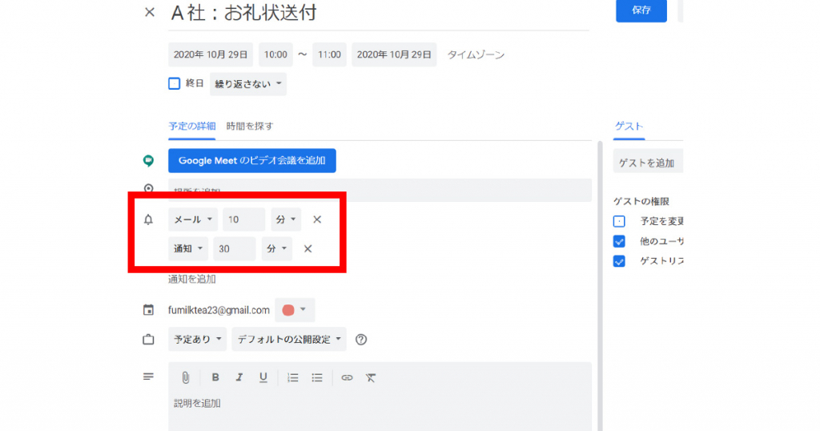The height and width of the screenshot is (431, 820).
Task: Switch to the 時間を探す tab
Action: 250,126
